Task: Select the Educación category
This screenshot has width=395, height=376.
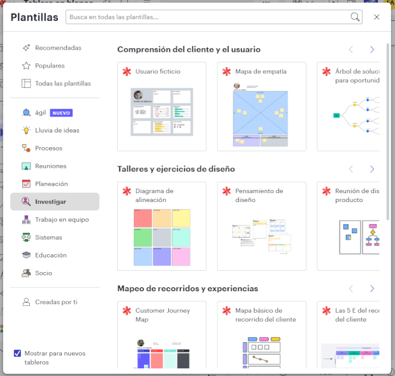Action: click(55, 255)
